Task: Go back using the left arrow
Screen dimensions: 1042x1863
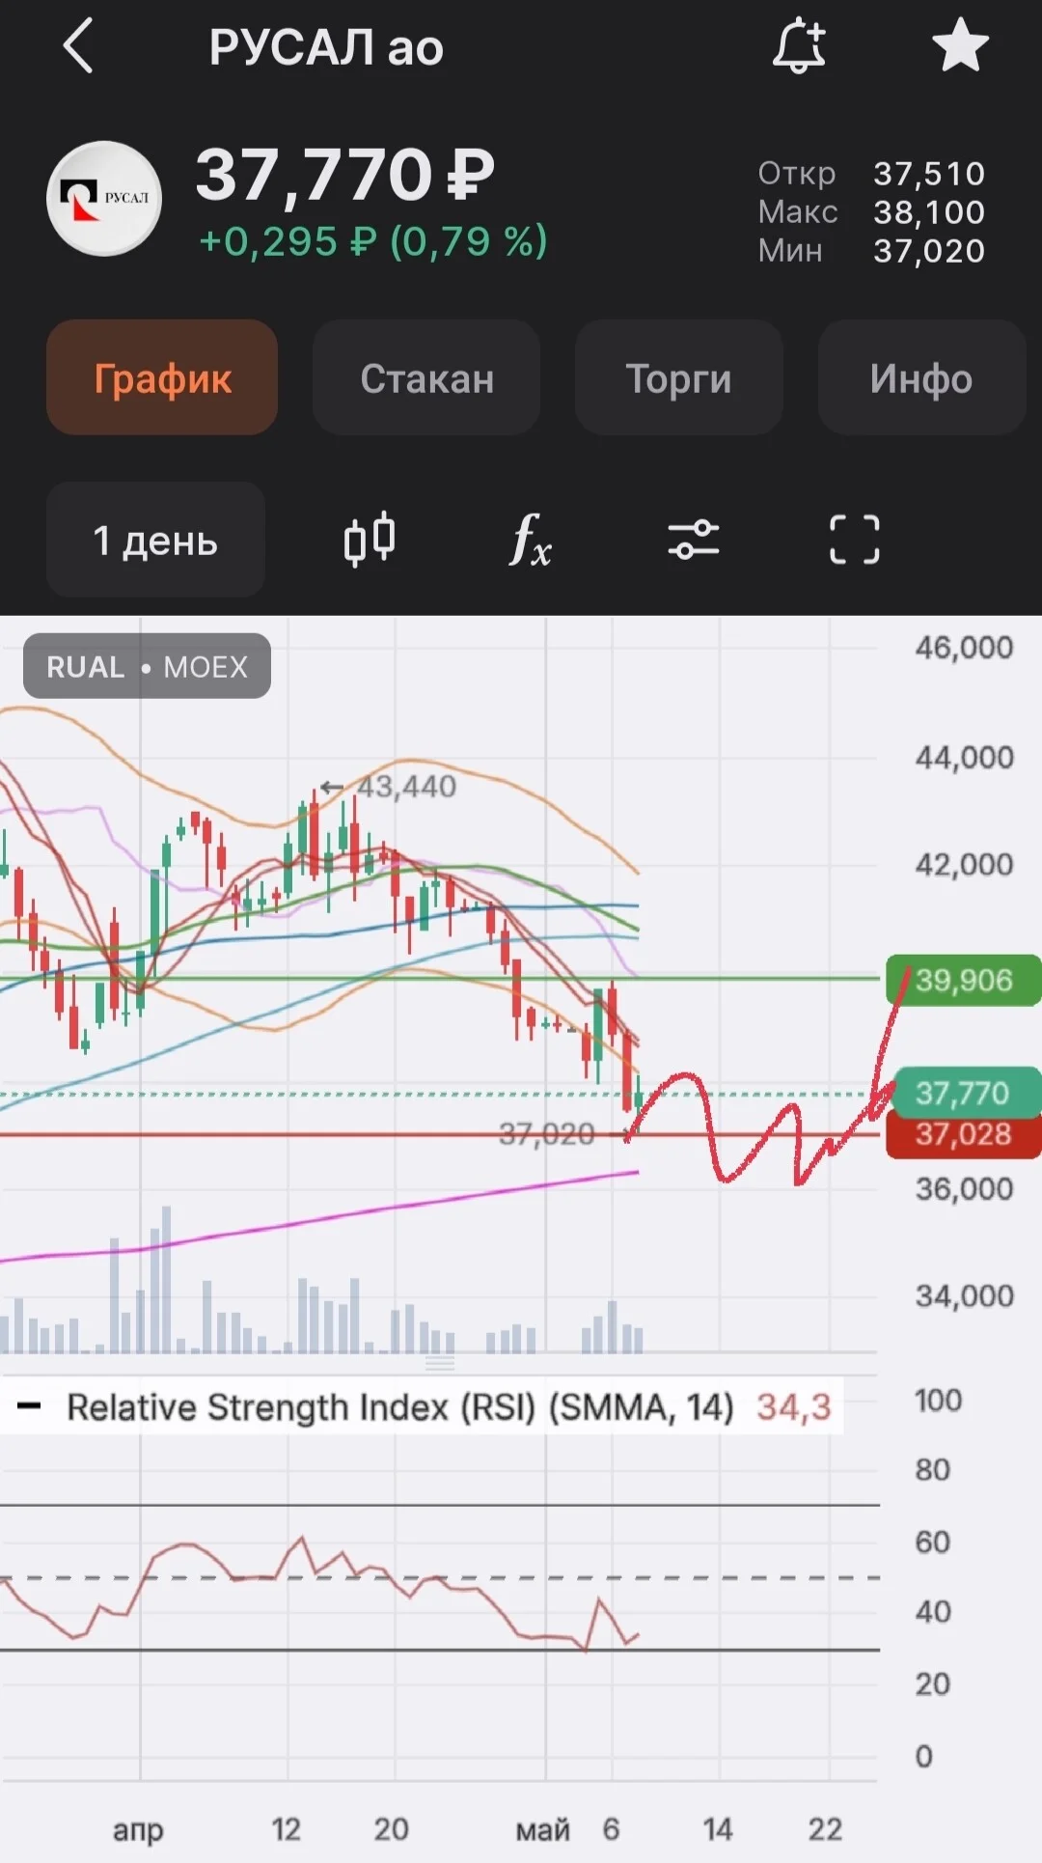Action: [x=78, y=45]
